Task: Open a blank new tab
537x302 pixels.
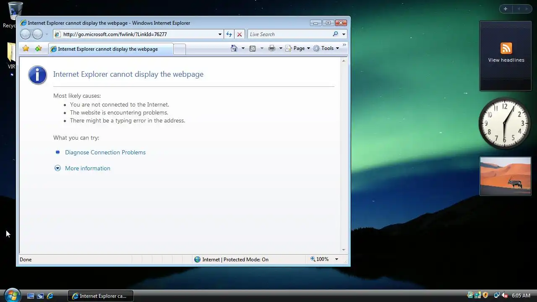Action: pos(180,49)
